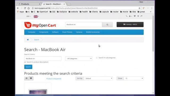Viewport: 170px width, 96px height.
Task: Open Software category menu
Action: [x=55, y=32]
